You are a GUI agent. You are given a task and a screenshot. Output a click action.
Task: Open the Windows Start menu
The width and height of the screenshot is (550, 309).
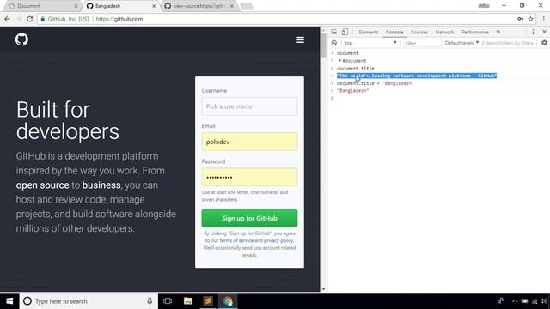9,301
